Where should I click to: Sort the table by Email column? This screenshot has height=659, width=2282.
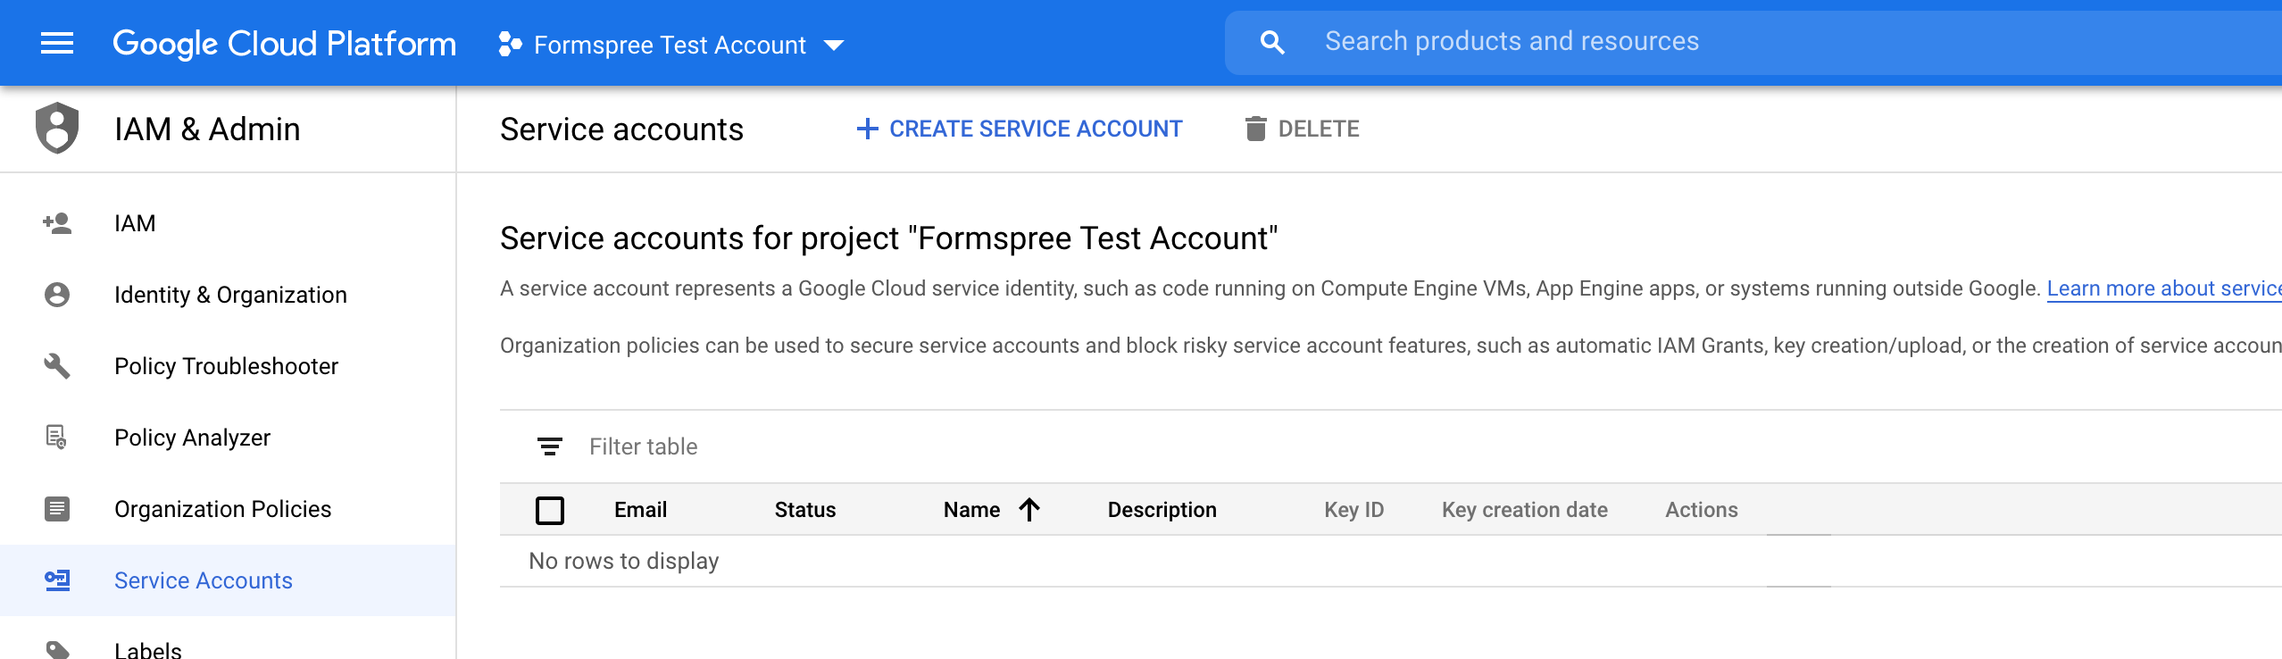point(640,510)
